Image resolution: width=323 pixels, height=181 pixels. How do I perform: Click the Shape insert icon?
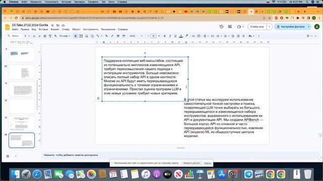click(x=92, y=36)
